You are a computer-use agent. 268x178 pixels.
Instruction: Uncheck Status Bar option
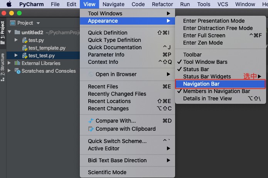tap(221, 69)
